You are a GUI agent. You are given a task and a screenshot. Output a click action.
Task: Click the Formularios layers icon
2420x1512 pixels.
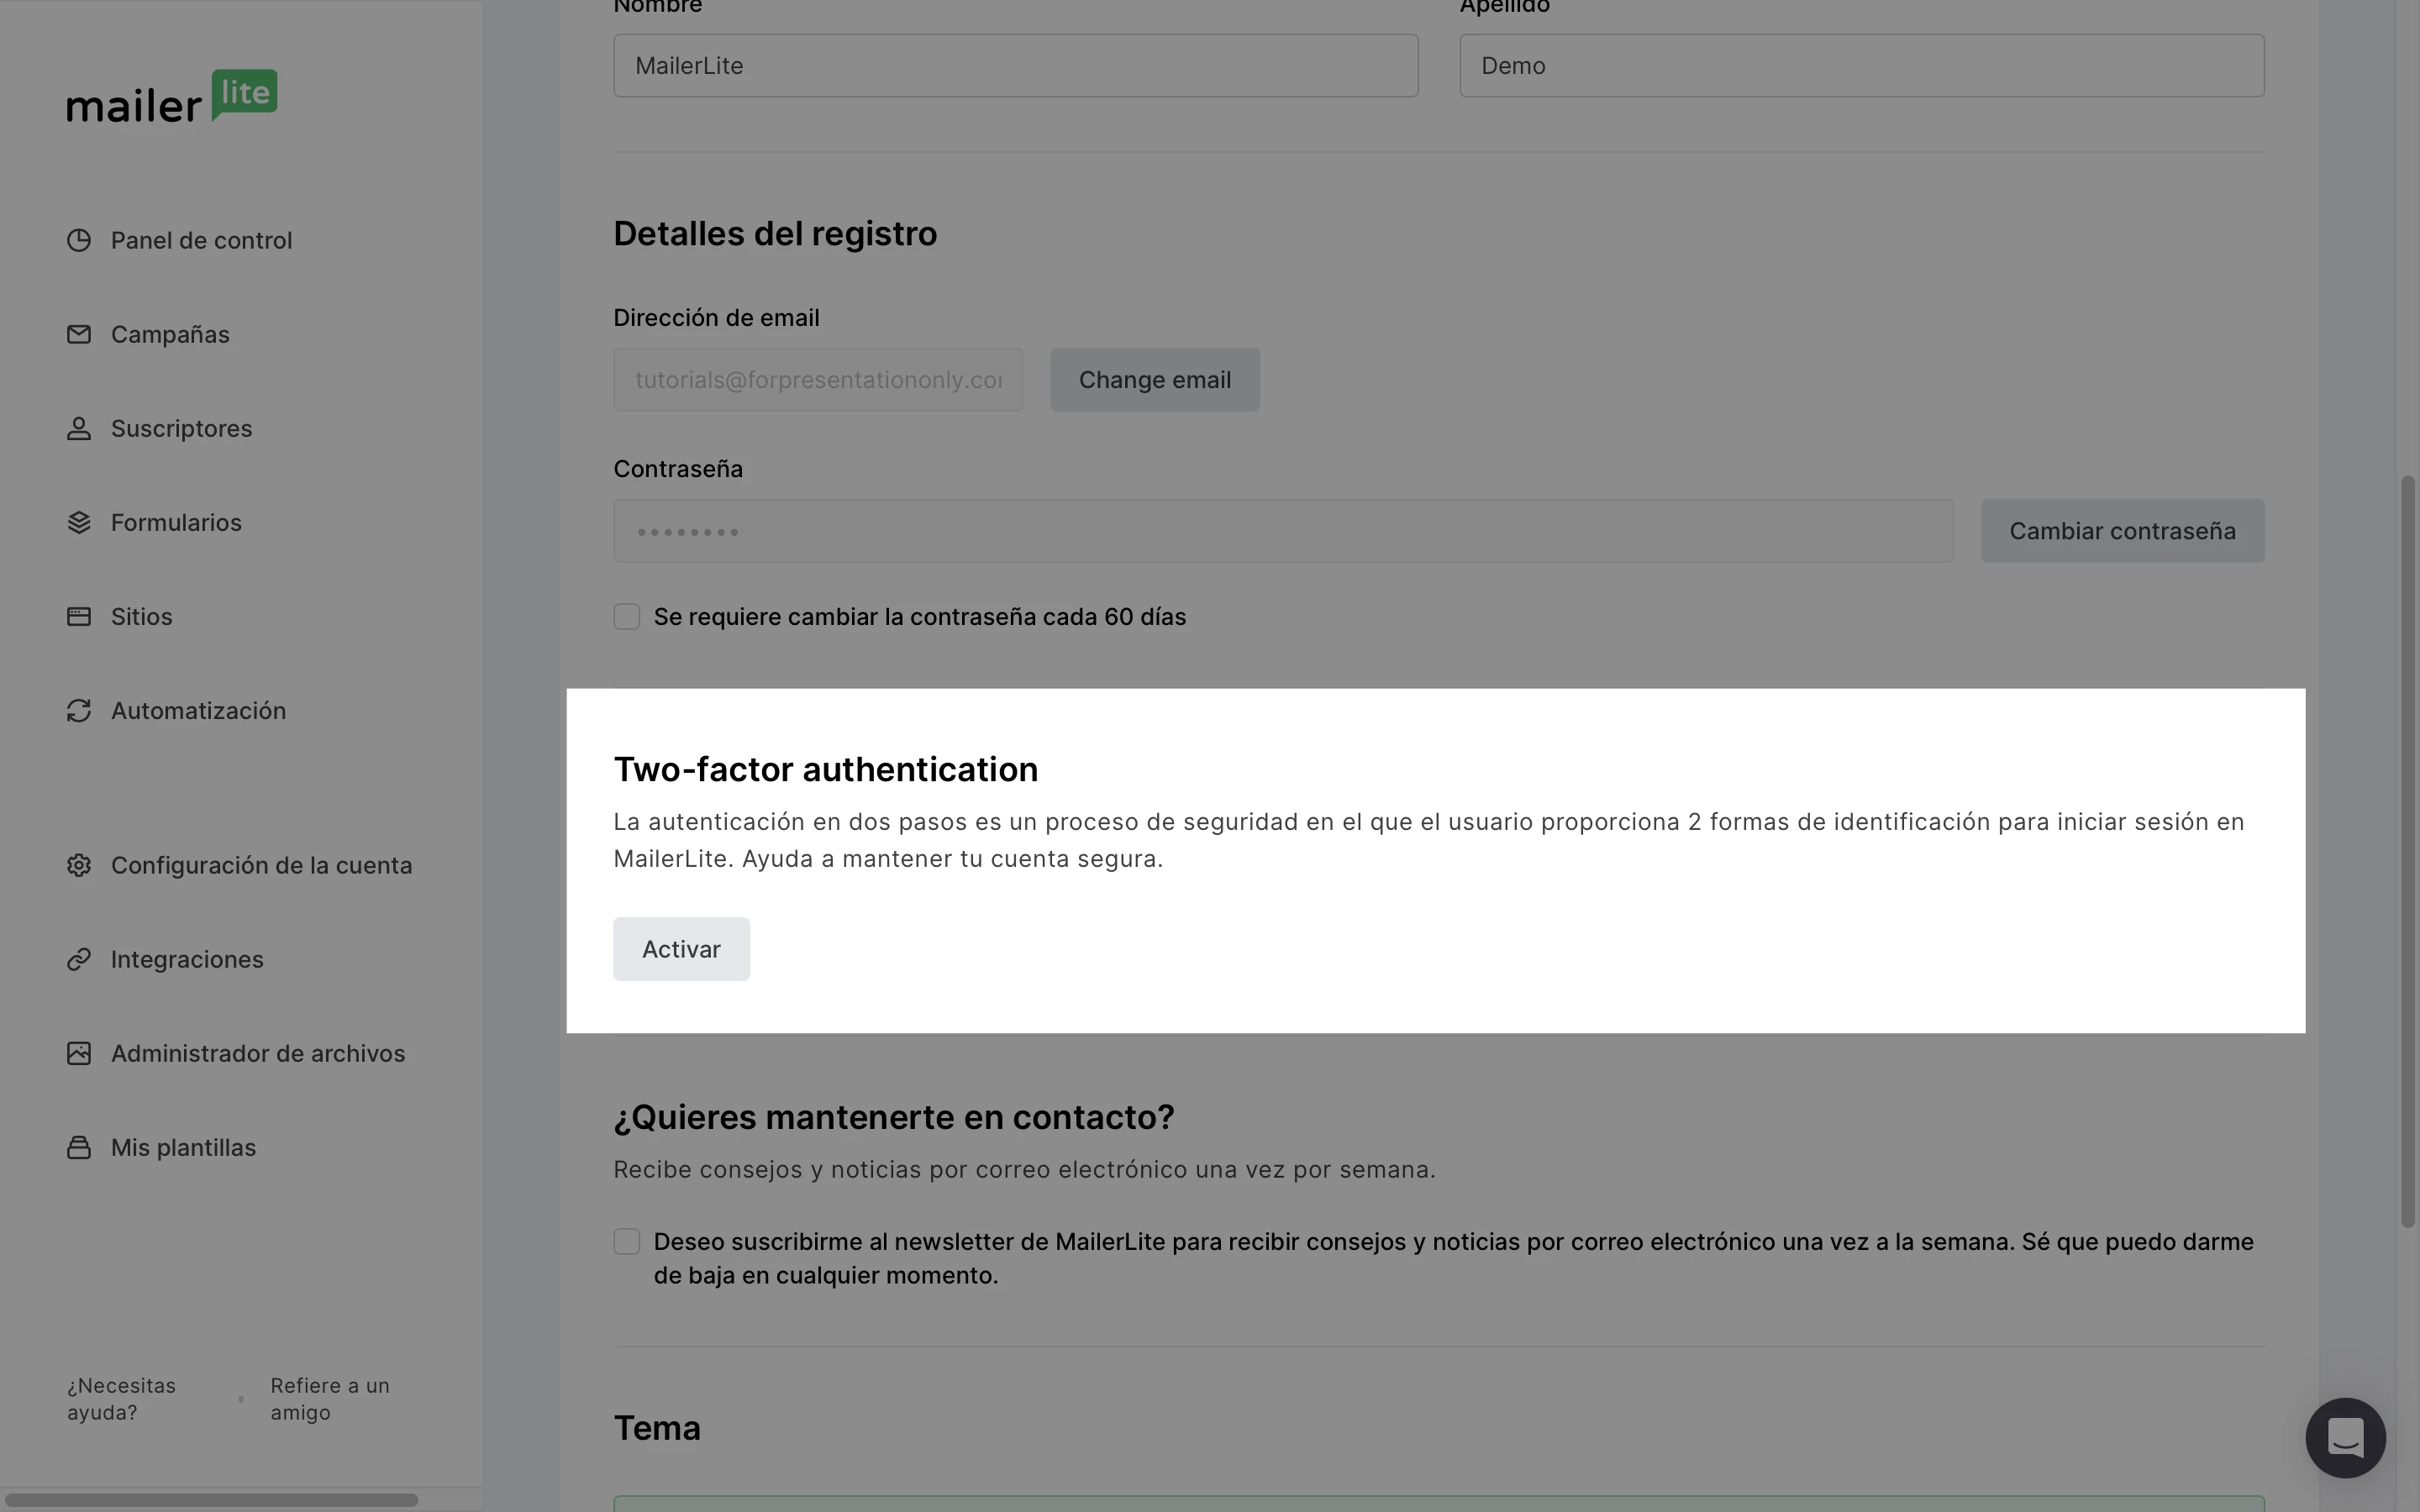pos(79,522)
